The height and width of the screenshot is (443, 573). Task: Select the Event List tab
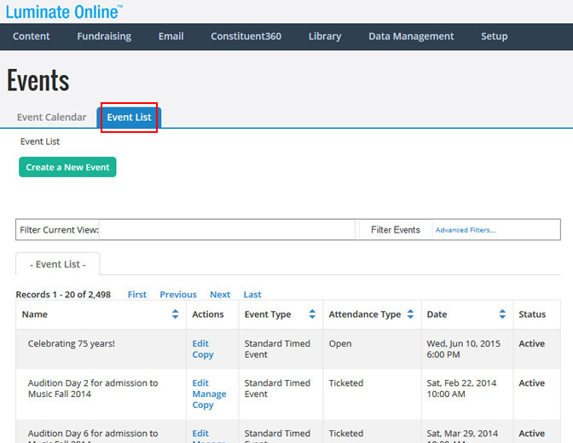[x=129, y=118]
